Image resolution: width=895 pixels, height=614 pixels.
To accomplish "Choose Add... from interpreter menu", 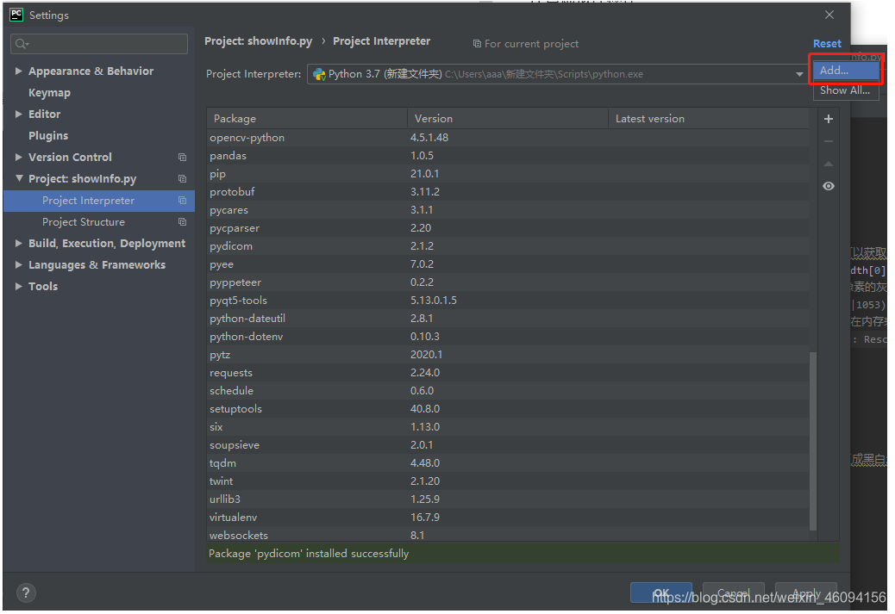I will (x=845, y=71).
